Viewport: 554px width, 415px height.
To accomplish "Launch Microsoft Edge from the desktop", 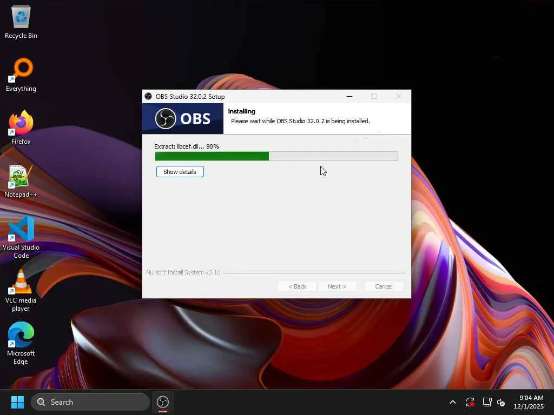I will [x=21, y=343].
